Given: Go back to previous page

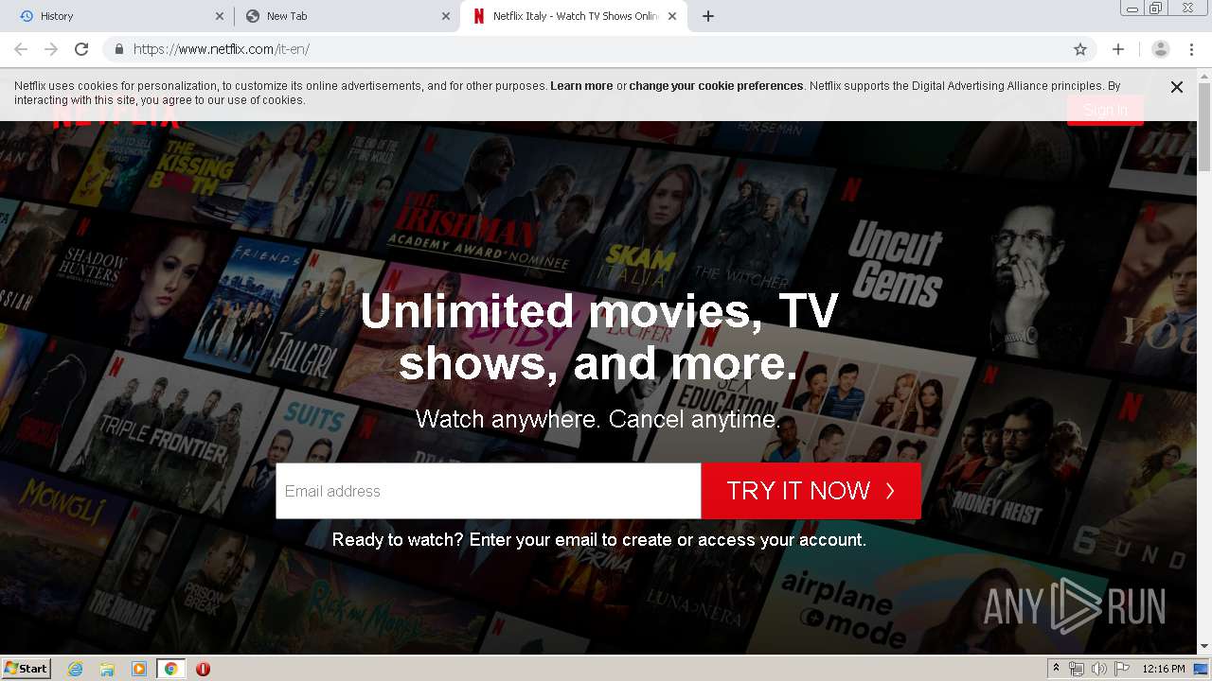Looking at the screenshot, I should (x=21, y=49).
